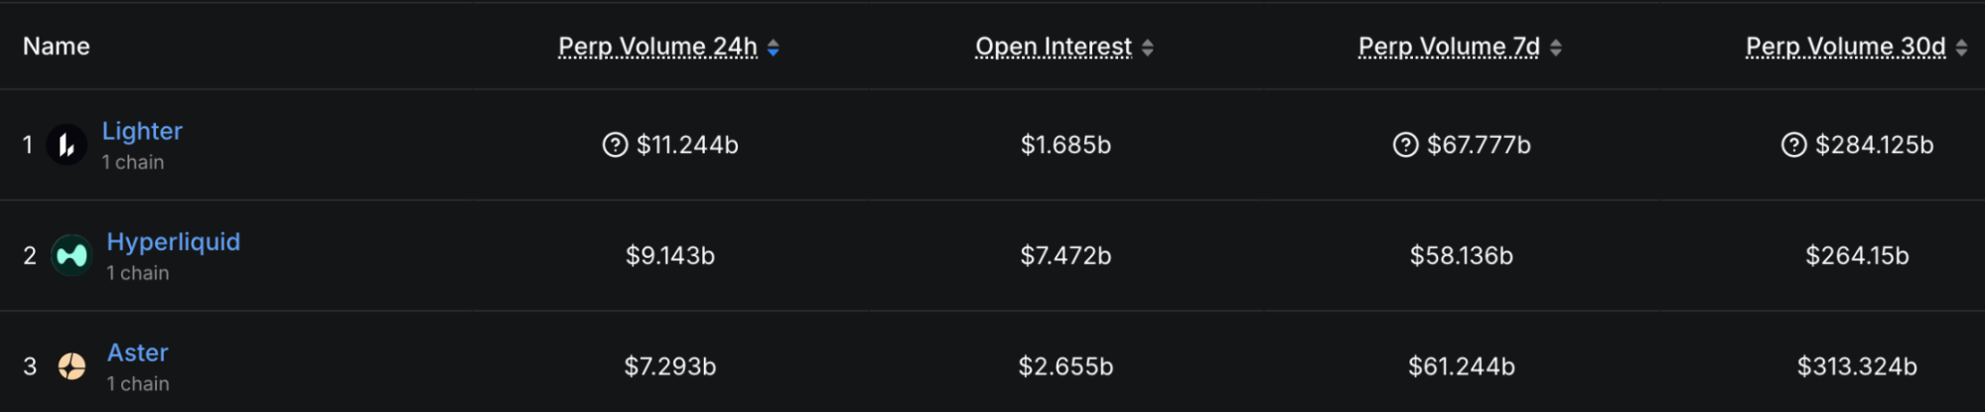Sort table by Perp Volume 24h header
The image size is (1985, 413).
[657, 47]
